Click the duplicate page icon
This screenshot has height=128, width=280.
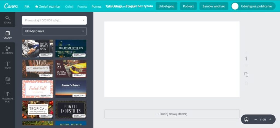[246, 74]
